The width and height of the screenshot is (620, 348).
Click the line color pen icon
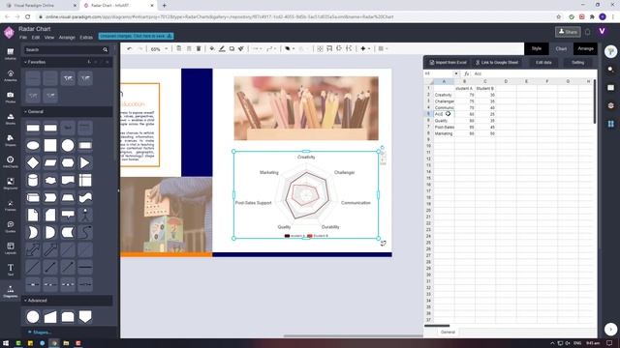click(x=222, y=48)
